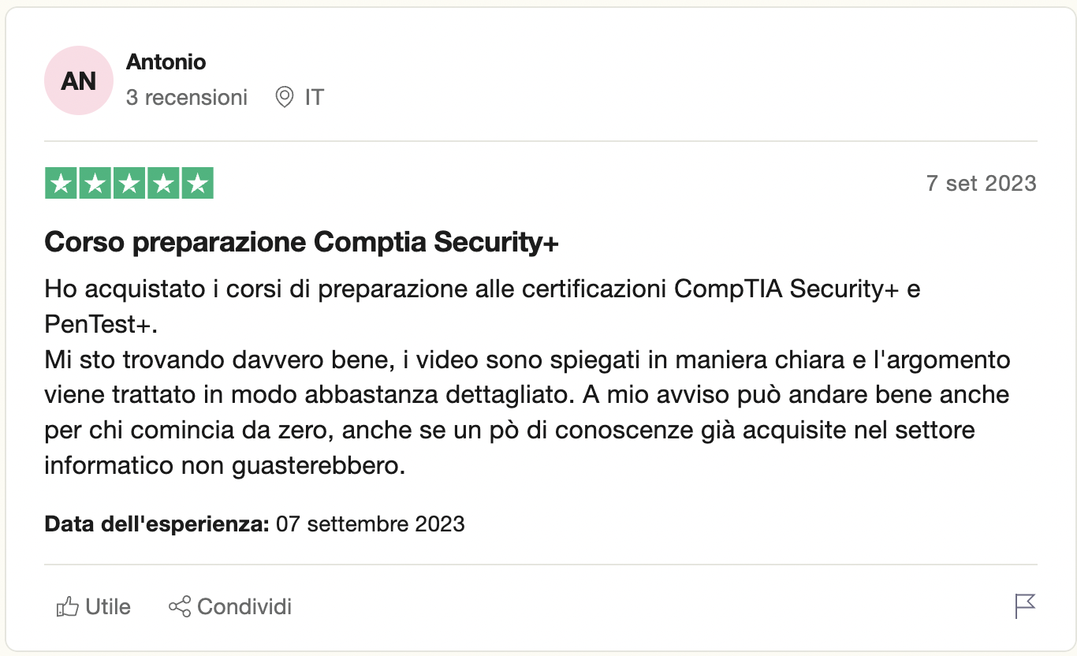The width and height of the screenshot is (1077, 656).
Task: Click the first green rating star
Action: [x=61, y=184]
